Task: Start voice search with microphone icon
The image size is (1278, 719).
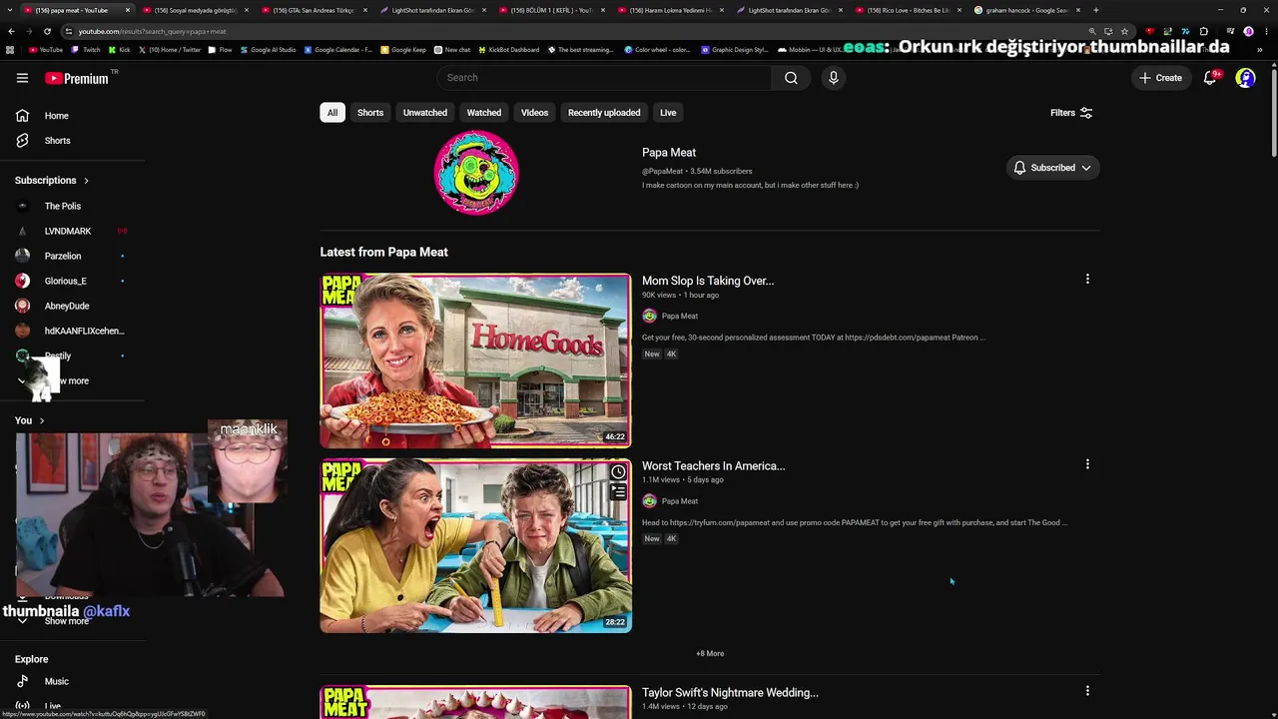Action: point(834,78)
